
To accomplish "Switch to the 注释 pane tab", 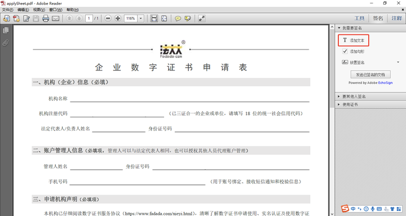I will click(x=396, y=19).
